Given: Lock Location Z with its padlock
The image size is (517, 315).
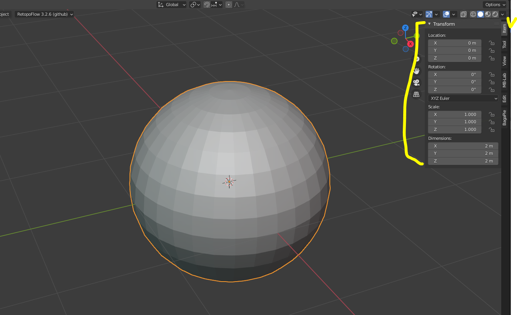Looking at the screenshot, I should point(491,58).
